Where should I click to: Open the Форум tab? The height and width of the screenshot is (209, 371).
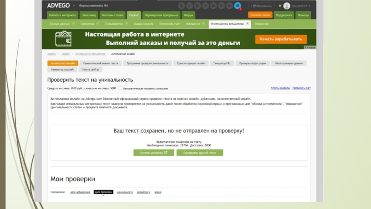coord(188,15)
